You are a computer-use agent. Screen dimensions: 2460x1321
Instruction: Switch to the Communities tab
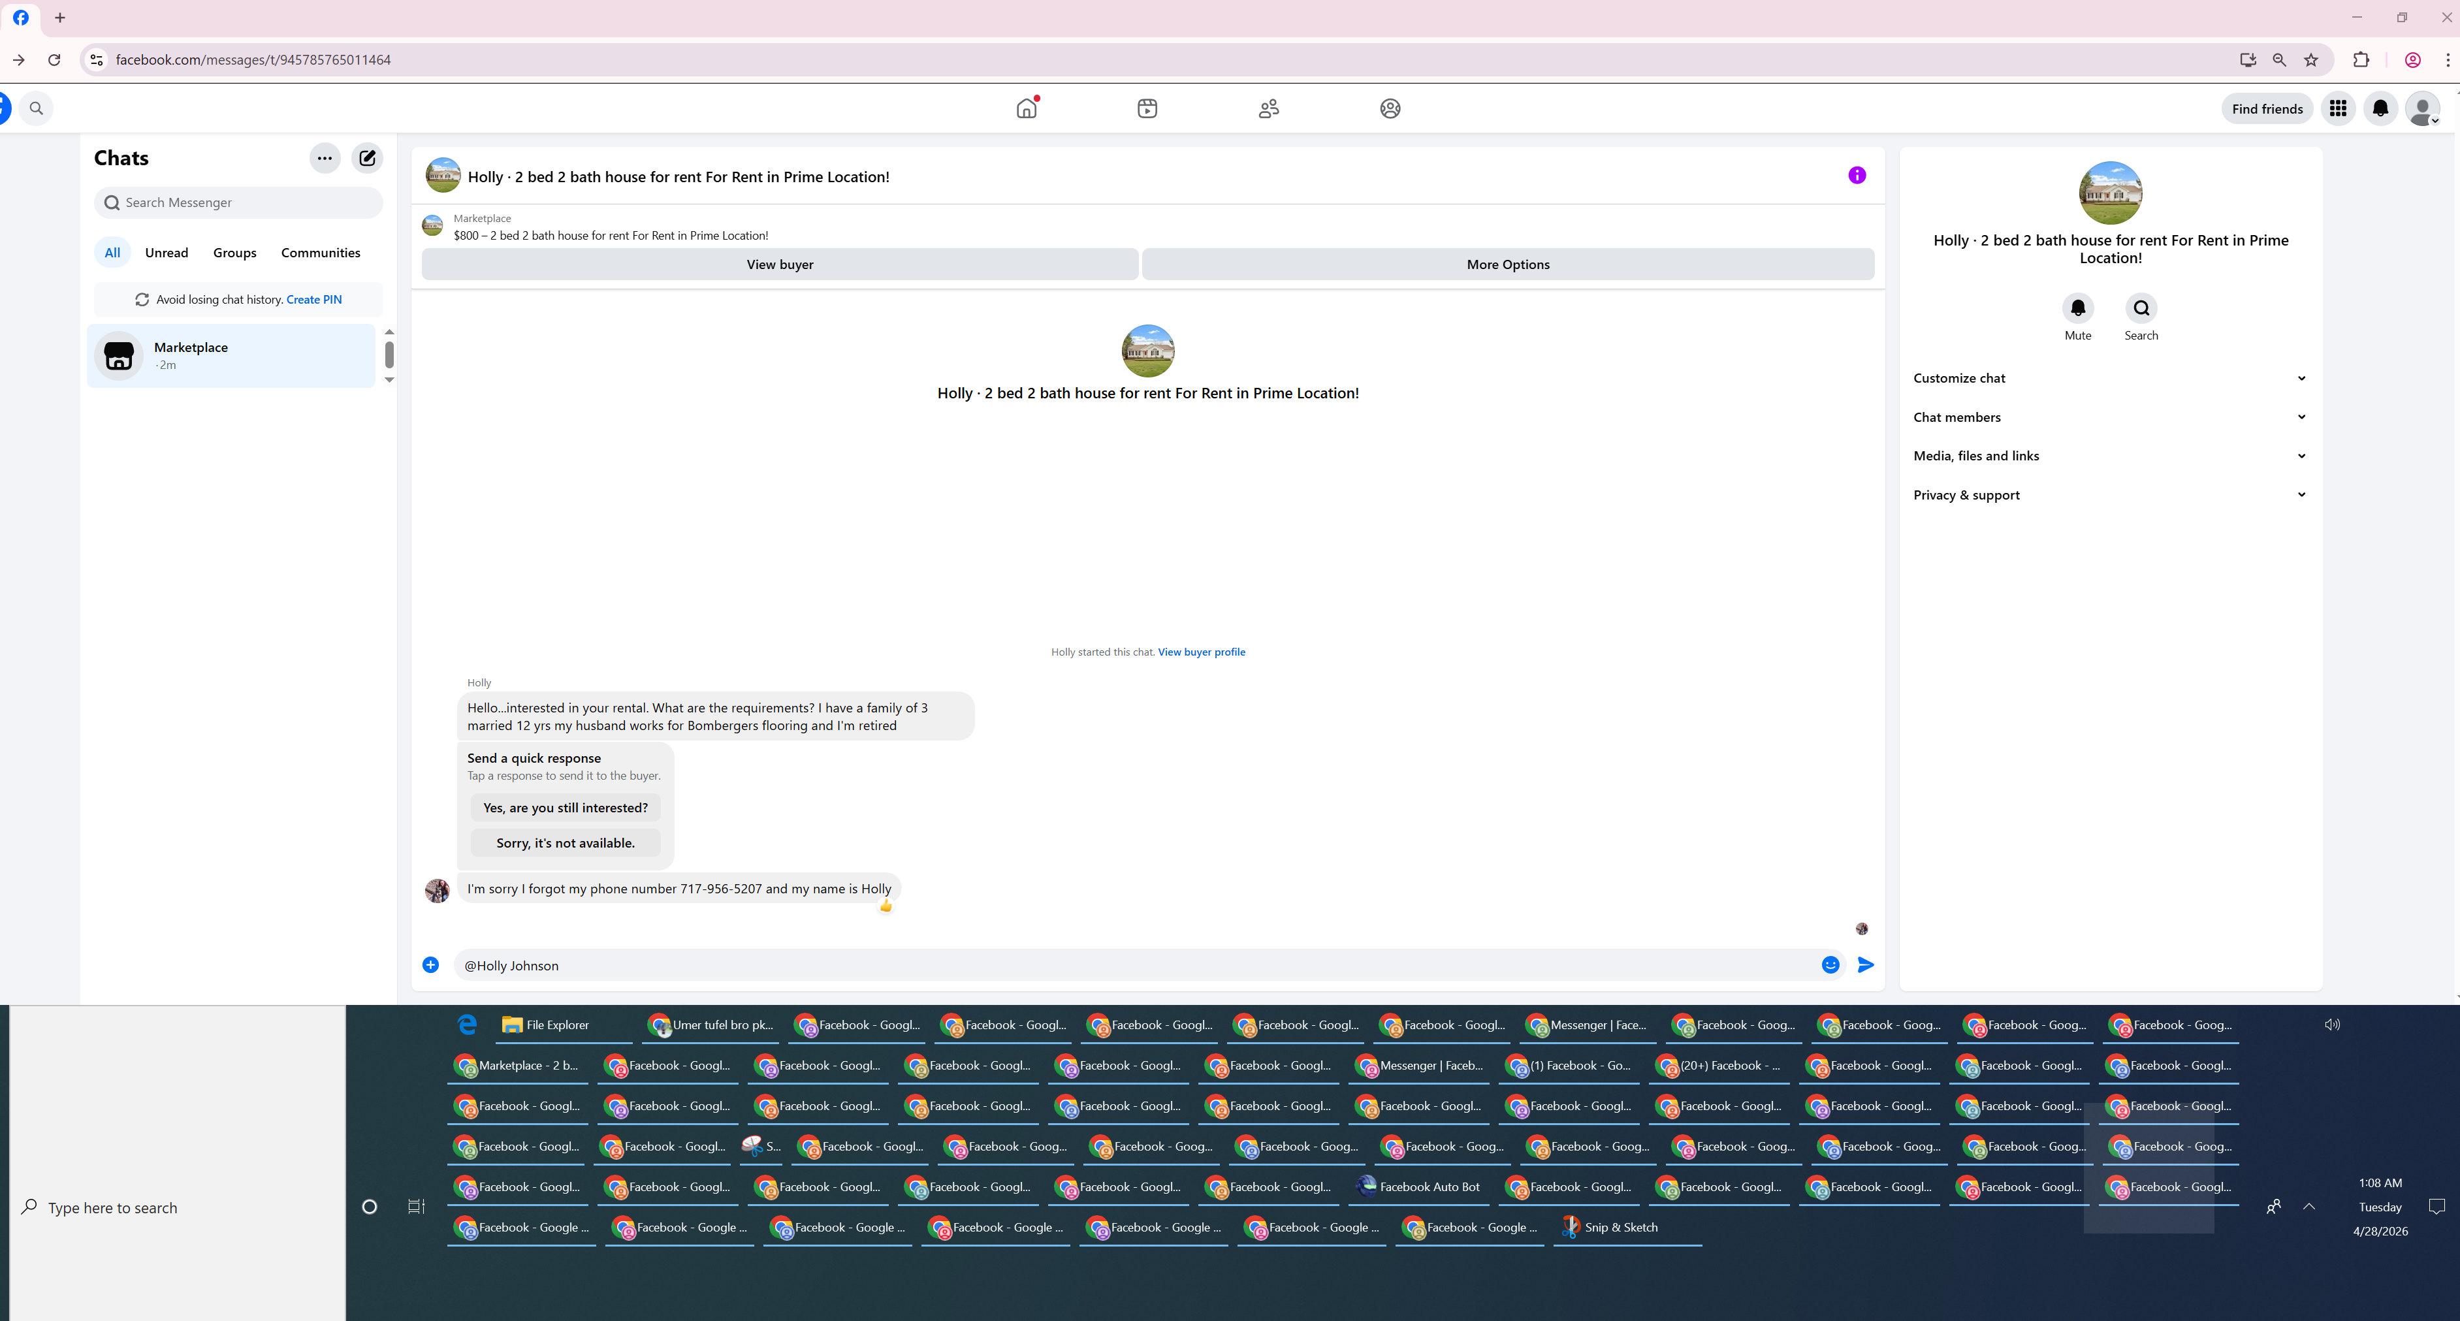click(321, 253)
